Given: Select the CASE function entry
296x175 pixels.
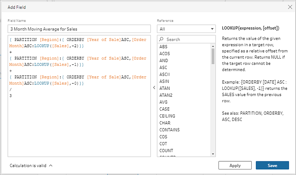Looking at the screenshot, I should pos(164,109).
